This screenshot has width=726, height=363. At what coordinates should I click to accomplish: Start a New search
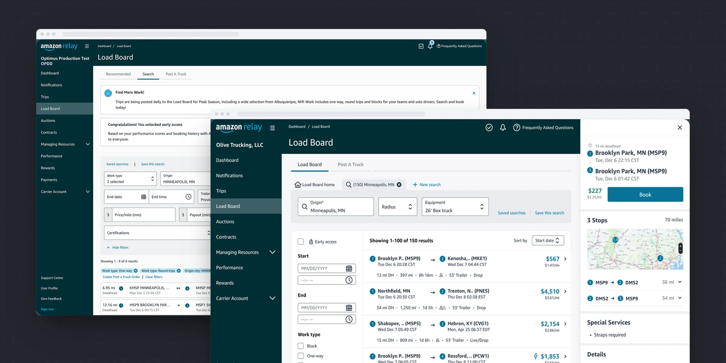pyautogui.click(x=427, y=185)
